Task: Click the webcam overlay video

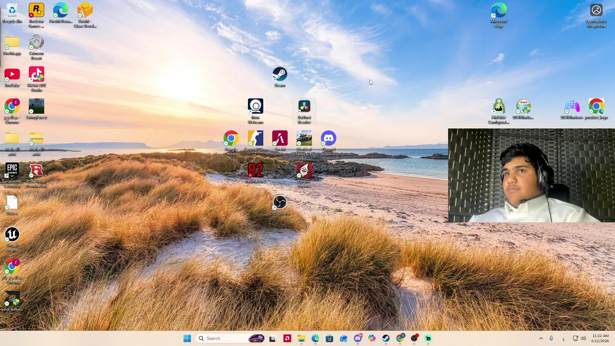Action: (531, 175)
